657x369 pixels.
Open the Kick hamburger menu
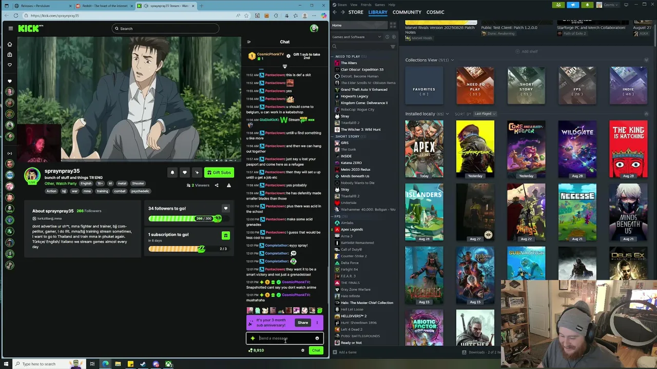click(10, 29)
